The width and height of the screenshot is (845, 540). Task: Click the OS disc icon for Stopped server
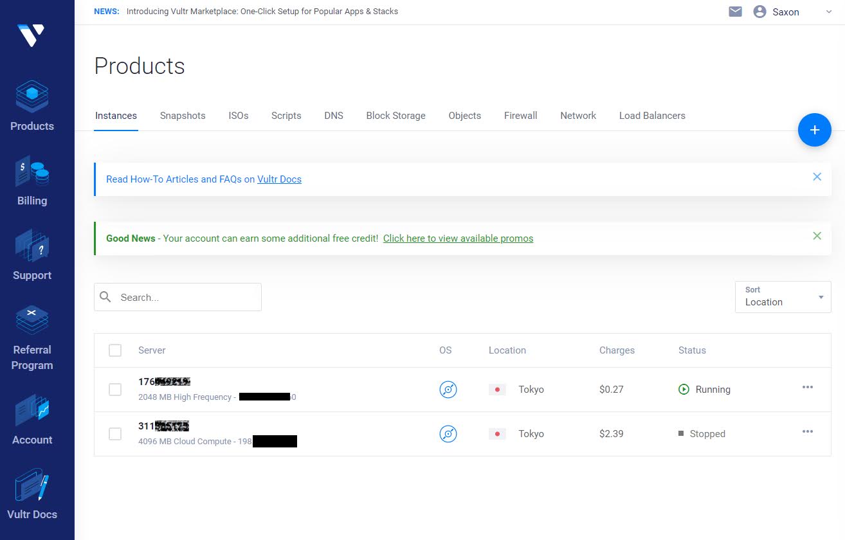tap(448, 434)
